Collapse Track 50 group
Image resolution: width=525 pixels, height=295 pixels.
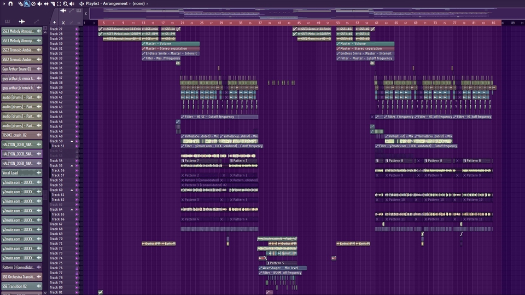[72, 141]
